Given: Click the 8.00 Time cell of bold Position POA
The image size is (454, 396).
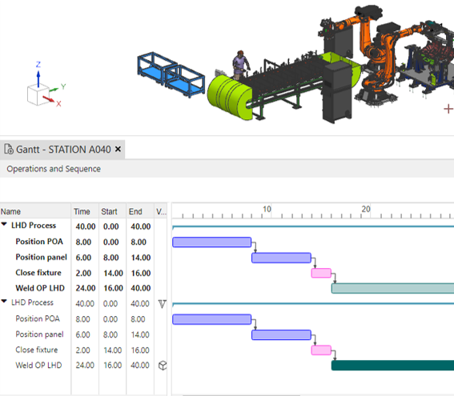Looking at the screenshot, I should pyautogui.click(x=83, y=242).
